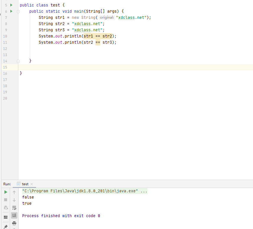Click line number 15 in the gutter
The height and width of the screenshot is (229, 253).
pos(5,67)
